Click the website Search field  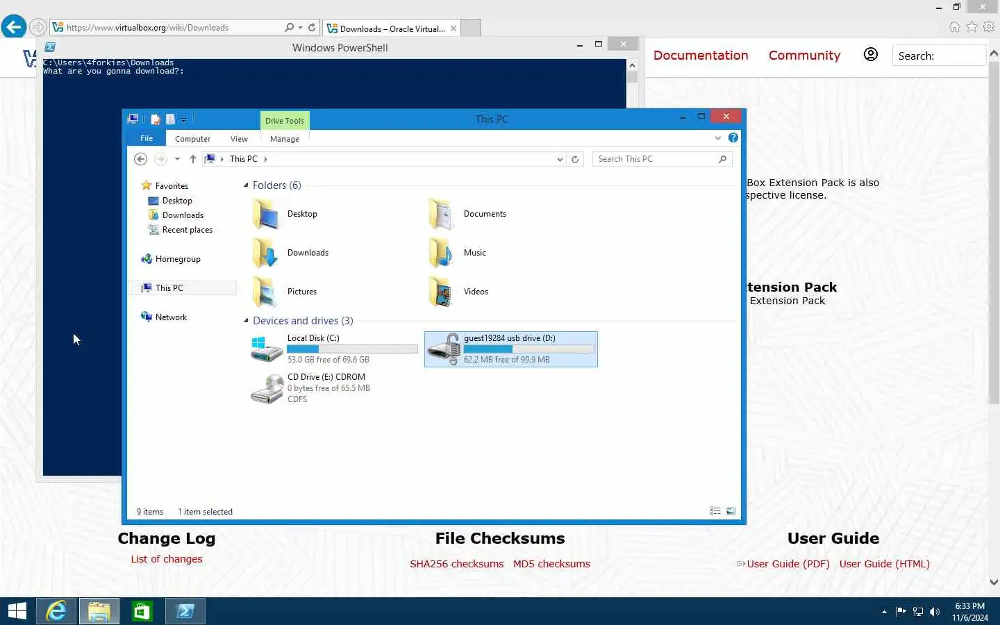[939, 56]
